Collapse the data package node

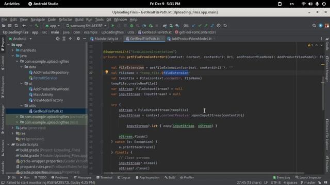click(x=21, y=67)
